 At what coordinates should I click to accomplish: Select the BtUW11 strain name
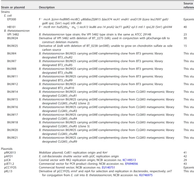(x=12, y=77)
